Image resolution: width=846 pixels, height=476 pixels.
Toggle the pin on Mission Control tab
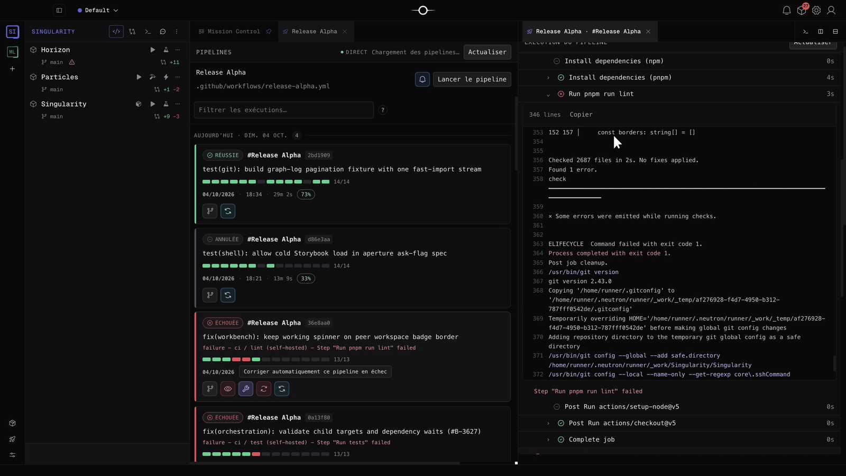pyautogui.click(x=269, y=32)
